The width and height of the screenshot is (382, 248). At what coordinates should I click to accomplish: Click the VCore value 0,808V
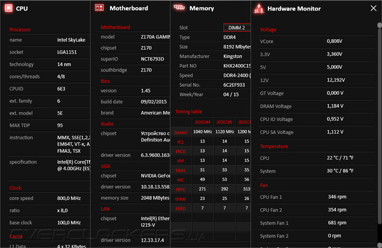(x=334, y=41)
